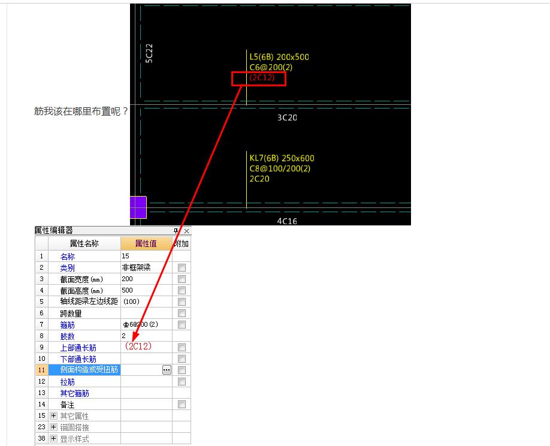This screenshot has height=446, width=550.
Task: Click the 4C16 label in drawing
Action: tap(287, 221)
